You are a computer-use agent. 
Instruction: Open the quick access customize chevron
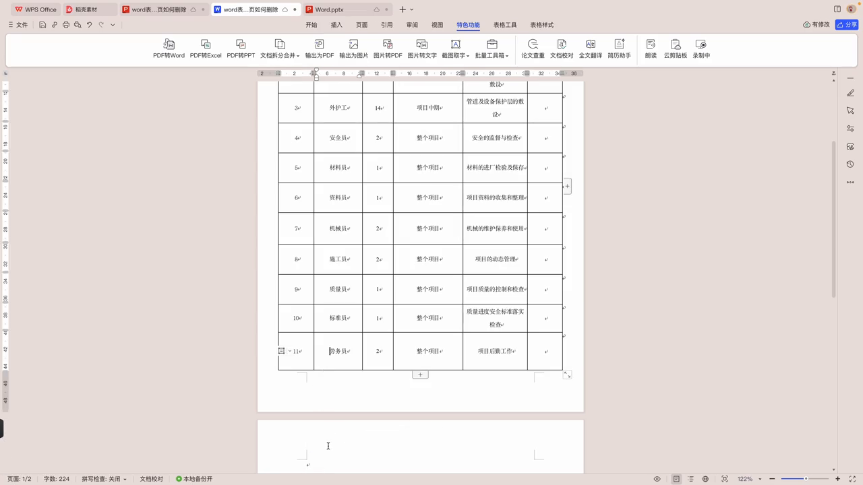(x=113, y=25)
